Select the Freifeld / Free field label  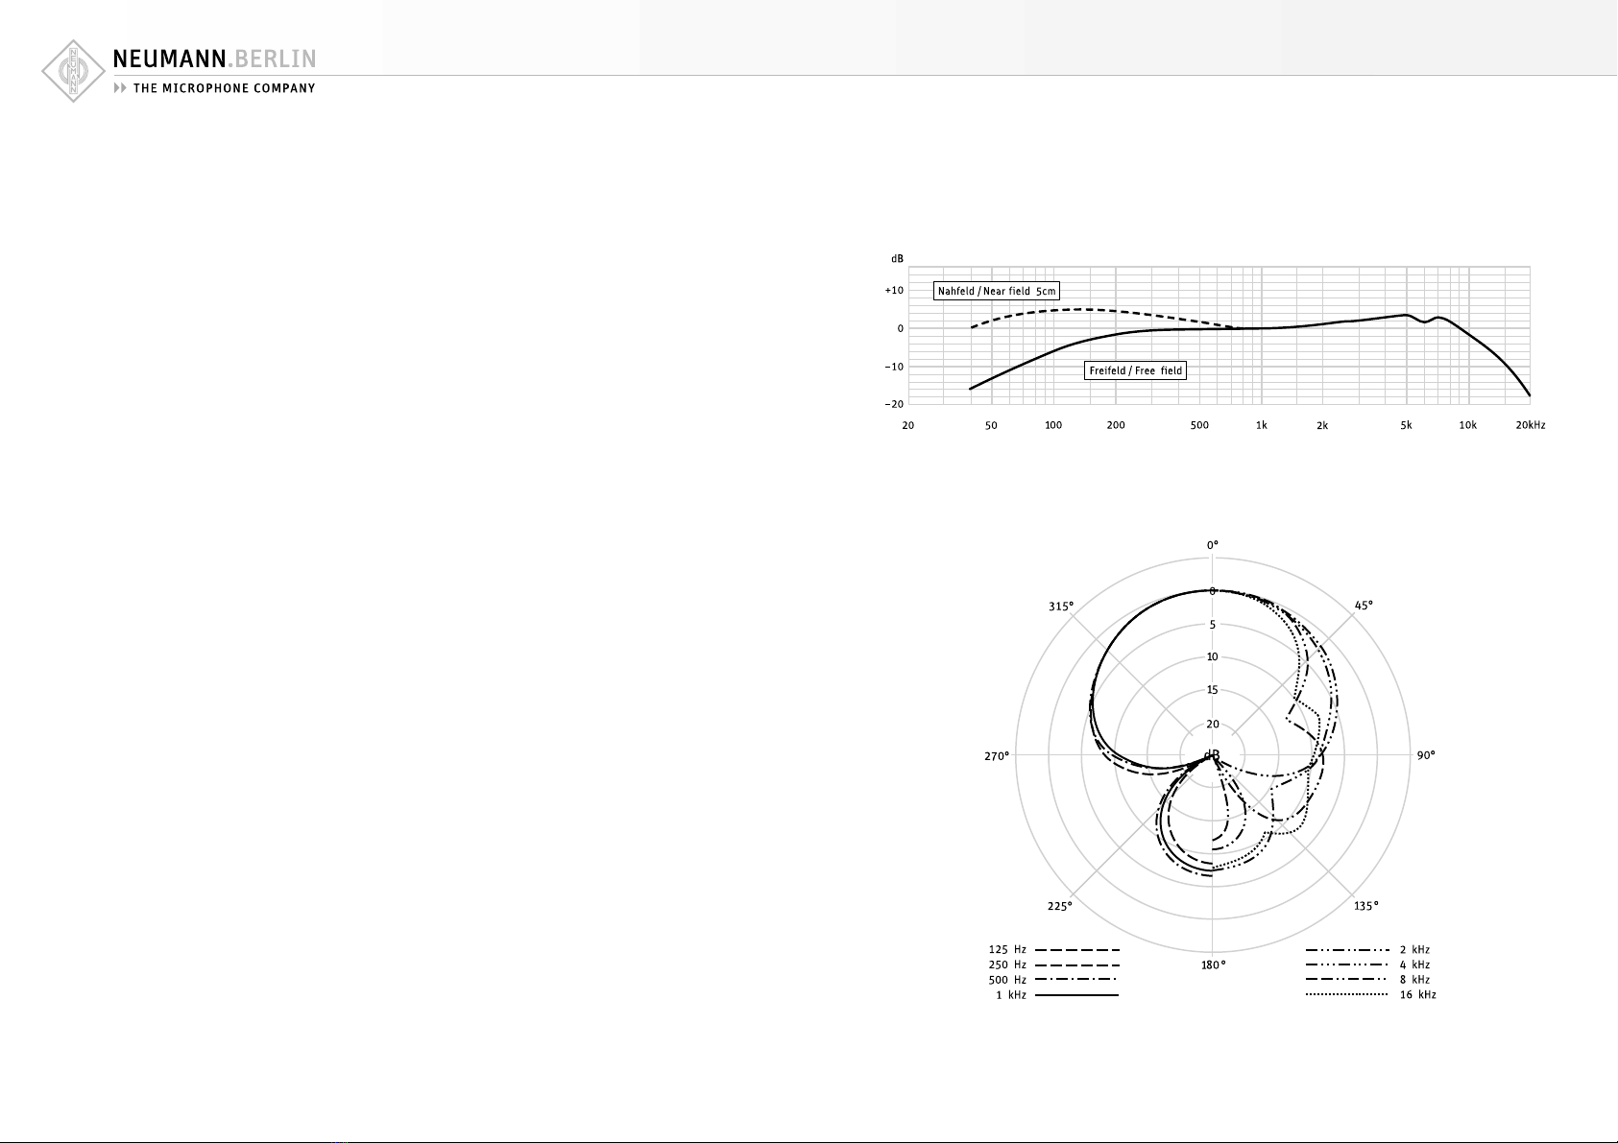point(1136,370)
